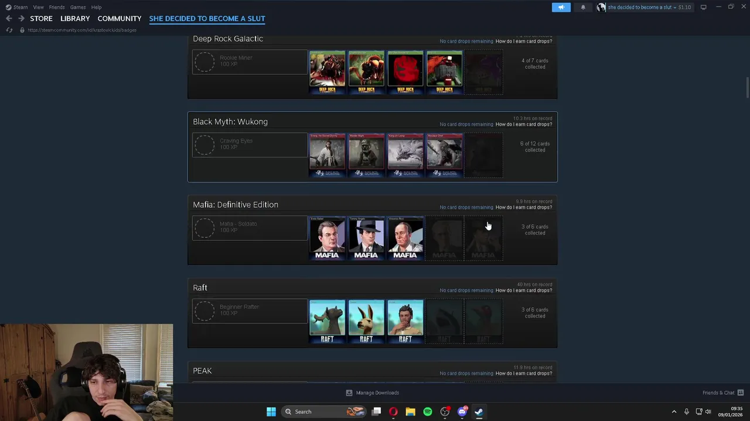Click the Craving Eyes badge placeholder circle

tap(204, 145)
